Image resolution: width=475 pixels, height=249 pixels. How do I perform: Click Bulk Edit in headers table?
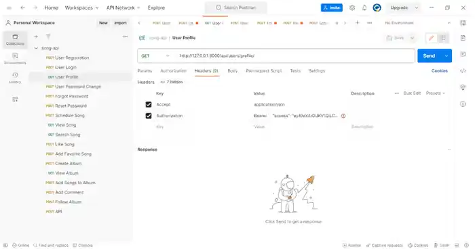click(412, 93)
